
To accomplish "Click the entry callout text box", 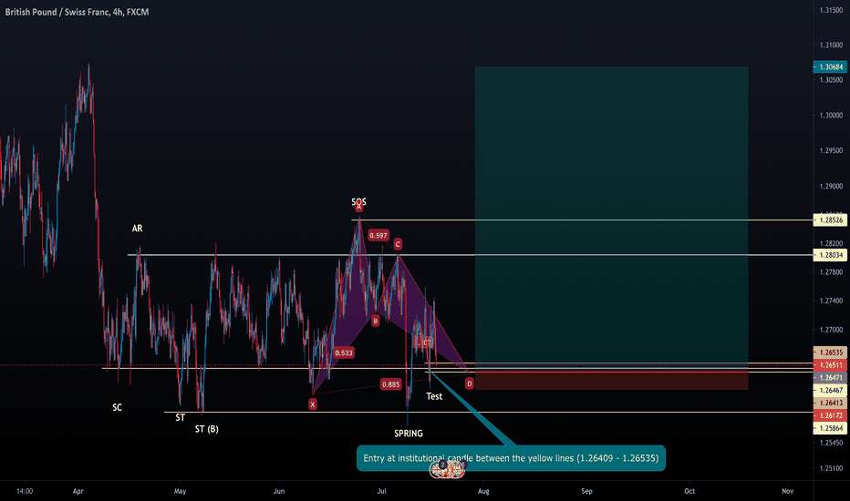I will point(511,458).
